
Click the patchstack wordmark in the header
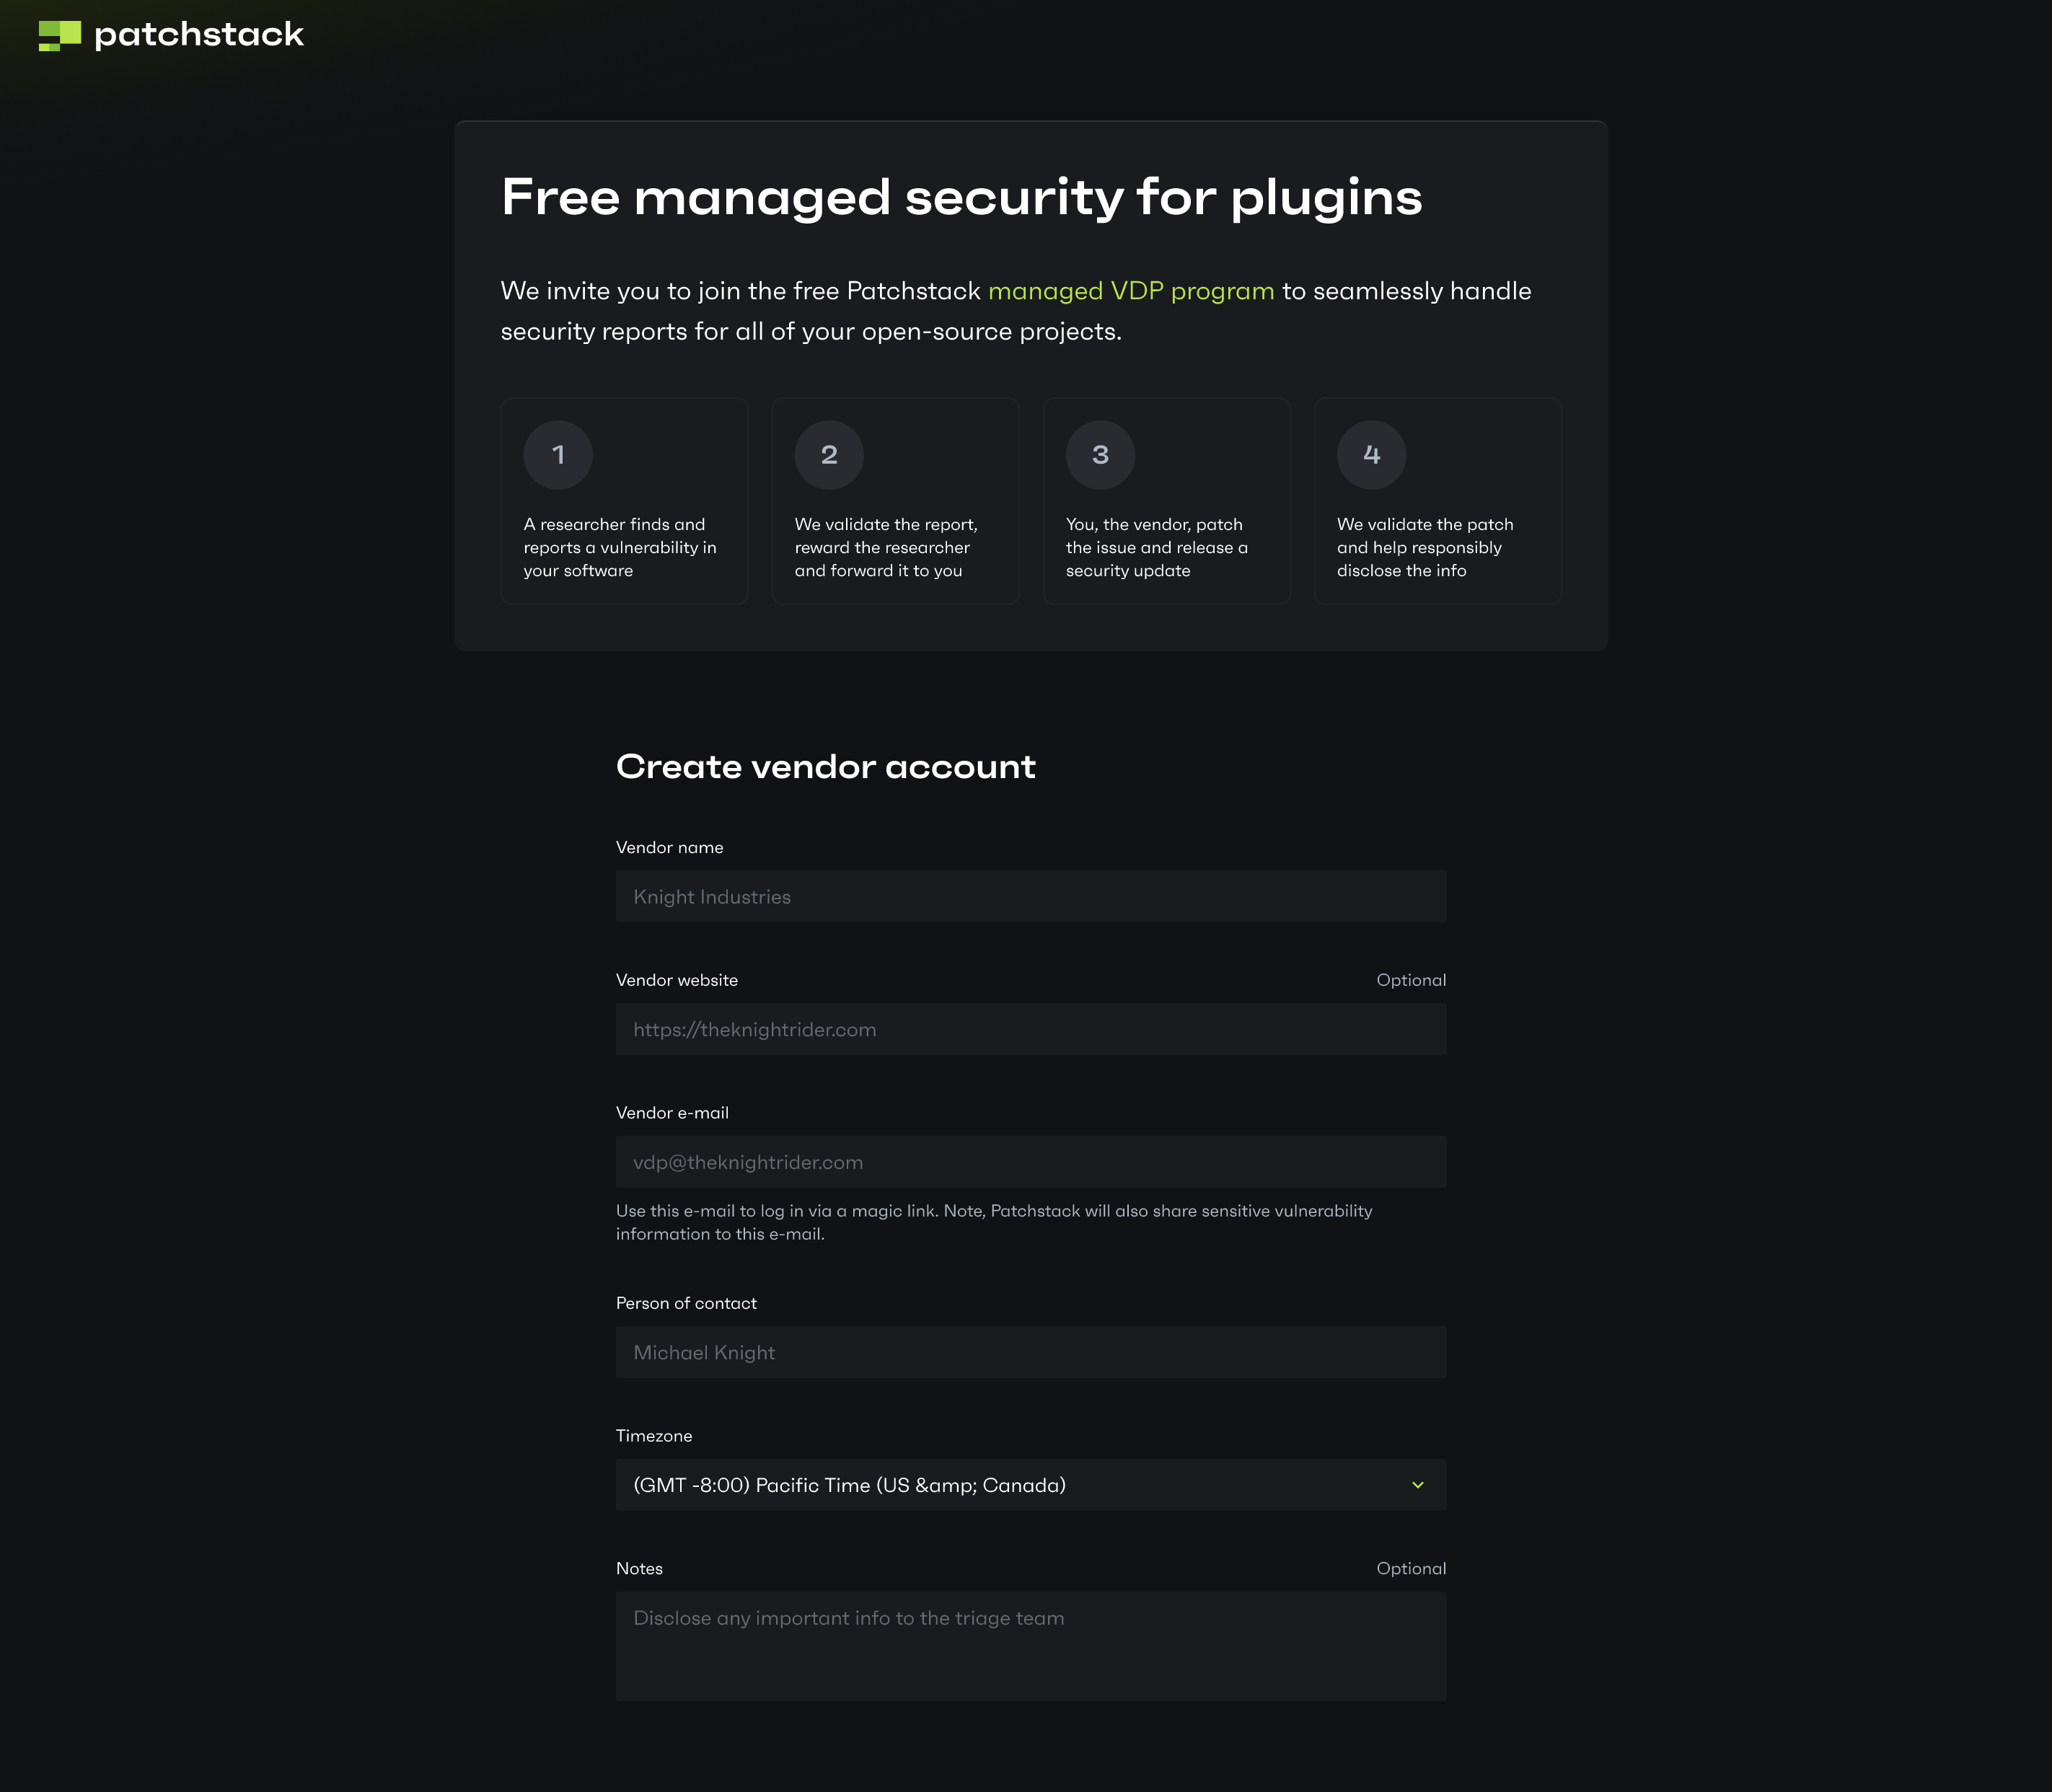199,35
